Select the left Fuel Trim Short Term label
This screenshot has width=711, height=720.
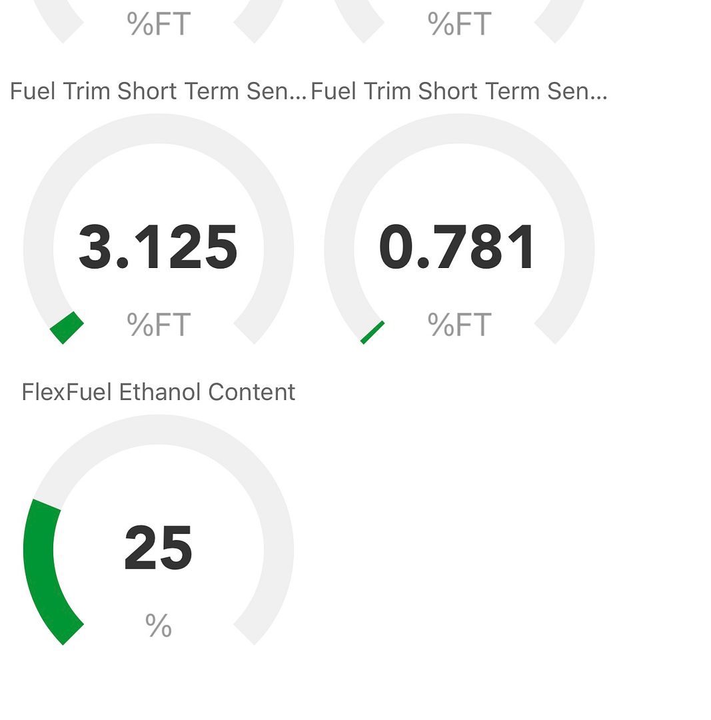(x=158, y=91)
